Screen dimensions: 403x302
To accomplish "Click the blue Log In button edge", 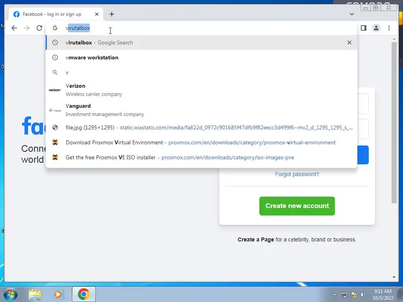I will tap(363, 155).
